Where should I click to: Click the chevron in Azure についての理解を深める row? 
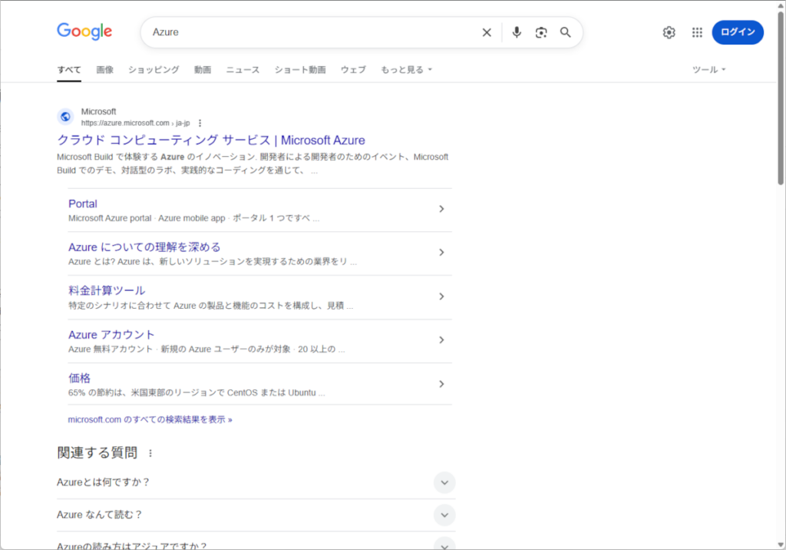pos(441,253)
